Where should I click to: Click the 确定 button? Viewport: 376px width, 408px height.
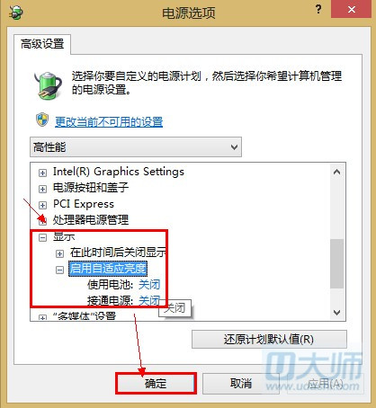(x=156, y=383)
